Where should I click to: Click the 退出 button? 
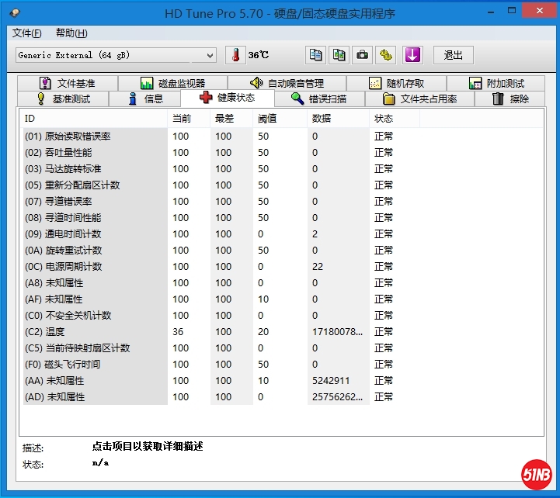point(453,55)
